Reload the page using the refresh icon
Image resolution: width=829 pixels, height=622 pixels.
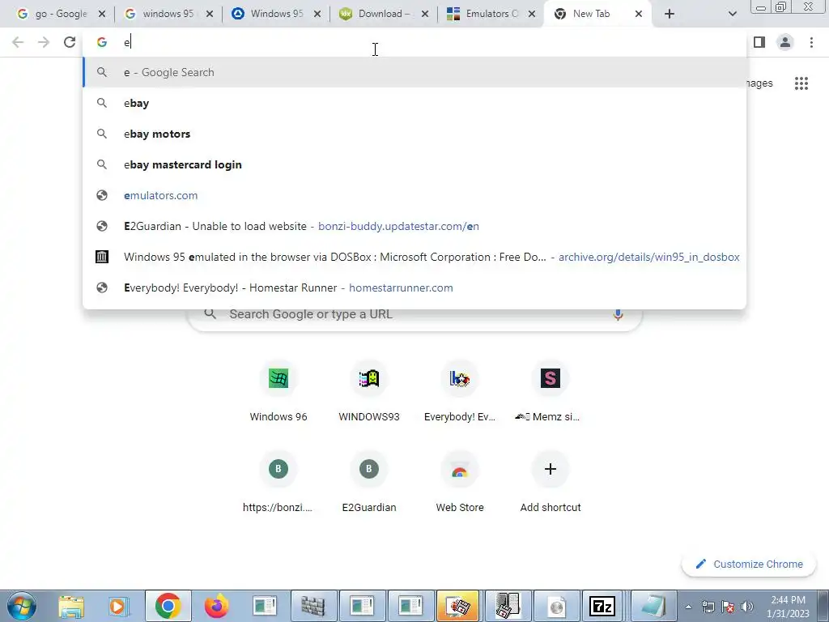70,42
